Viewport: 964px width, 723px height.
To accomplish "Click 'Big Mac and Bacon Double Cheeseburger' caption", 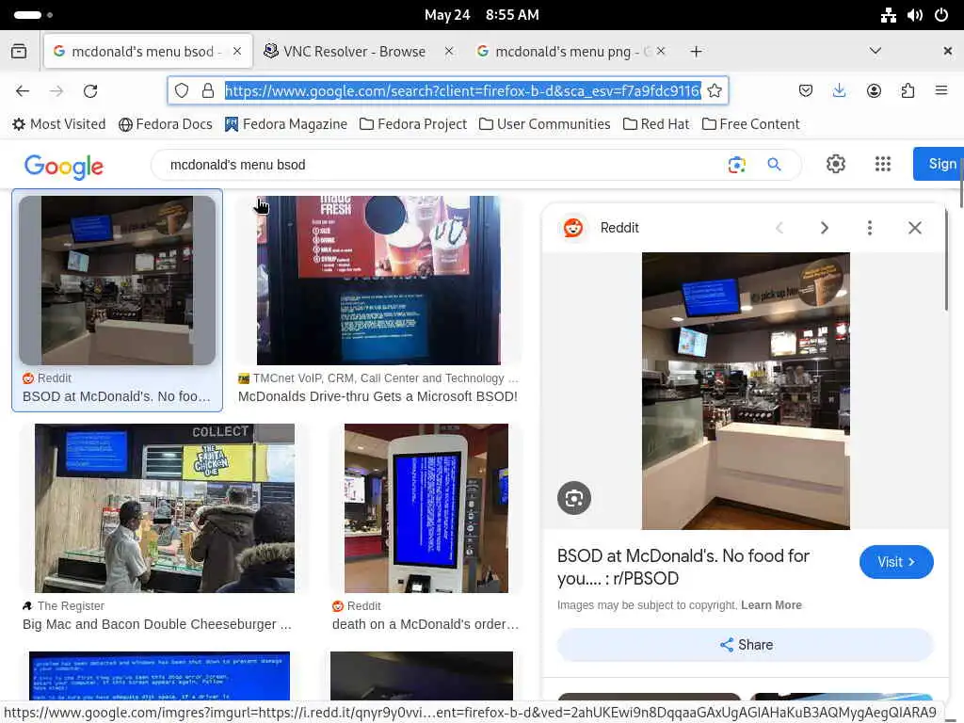I will click(x=157, y=624).
